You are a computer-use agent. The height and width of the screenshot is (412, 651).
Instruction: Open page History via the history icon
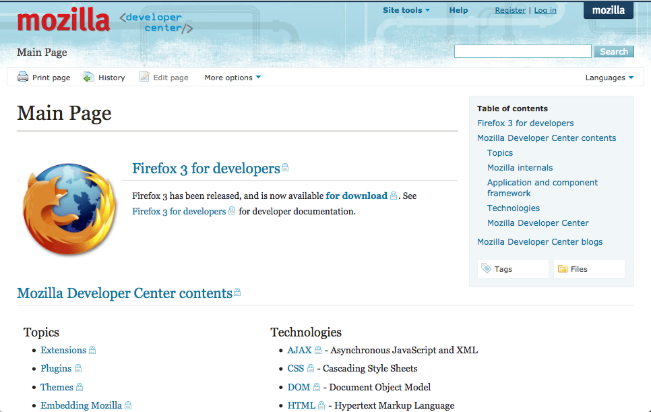pos(88,77)
